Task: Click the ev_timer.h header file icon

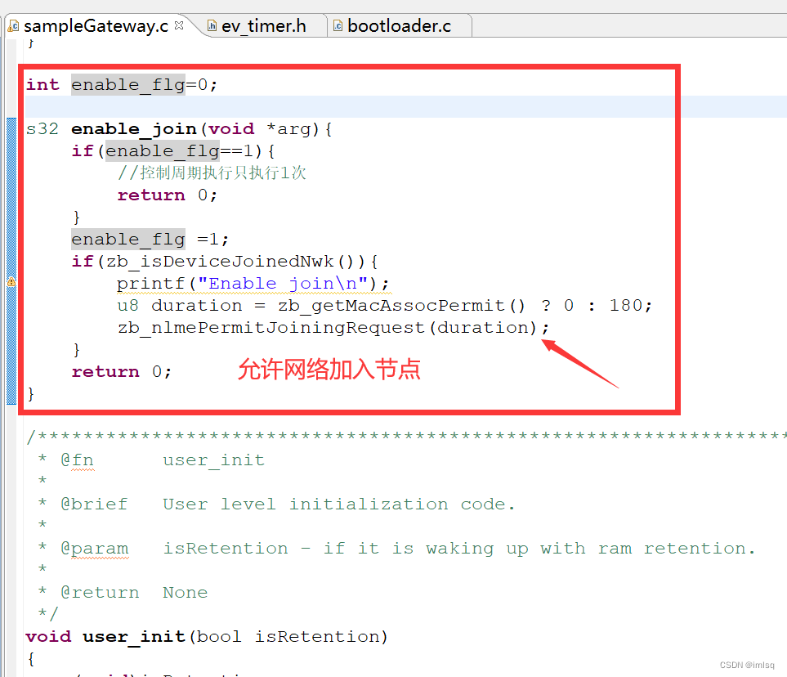Action: pyautogui.click(x=212, y=25)
